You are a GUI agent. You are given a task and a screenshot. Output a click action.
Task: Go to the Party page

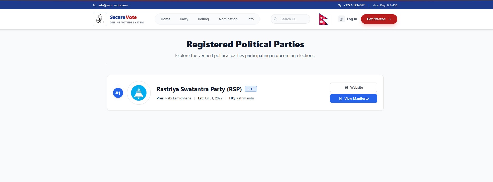tap(184, 19)
